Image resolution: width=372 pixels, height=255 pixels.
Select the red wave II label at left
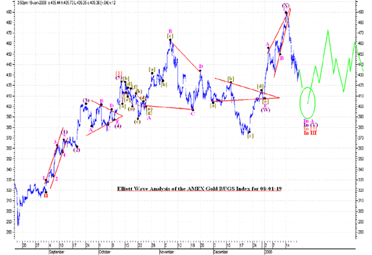coord(46,195)
